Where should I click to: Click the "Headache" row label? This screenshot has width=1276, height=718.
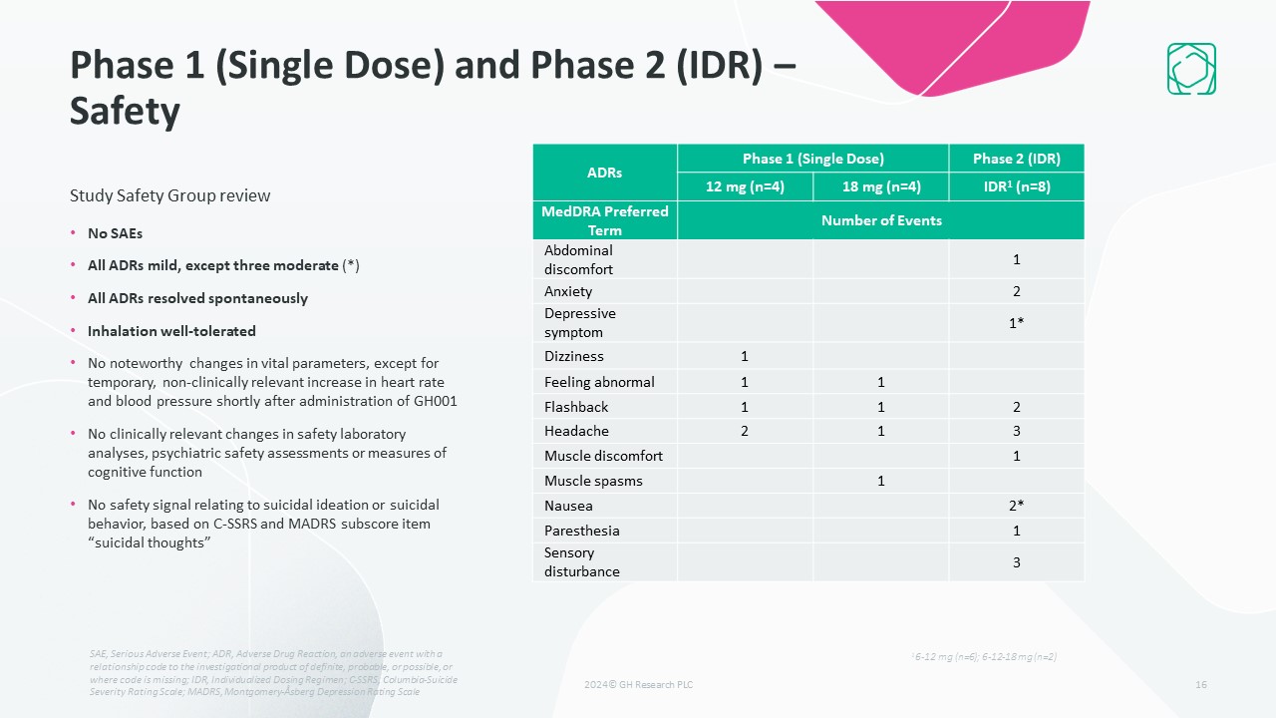coord(576,431)
